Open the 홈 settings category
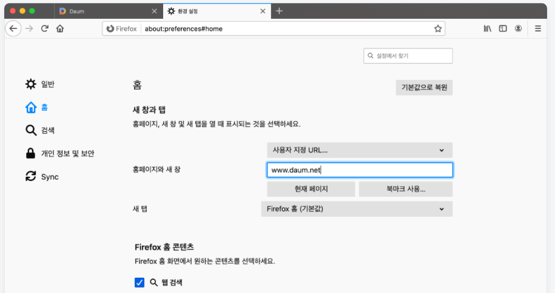 [37, 107]
